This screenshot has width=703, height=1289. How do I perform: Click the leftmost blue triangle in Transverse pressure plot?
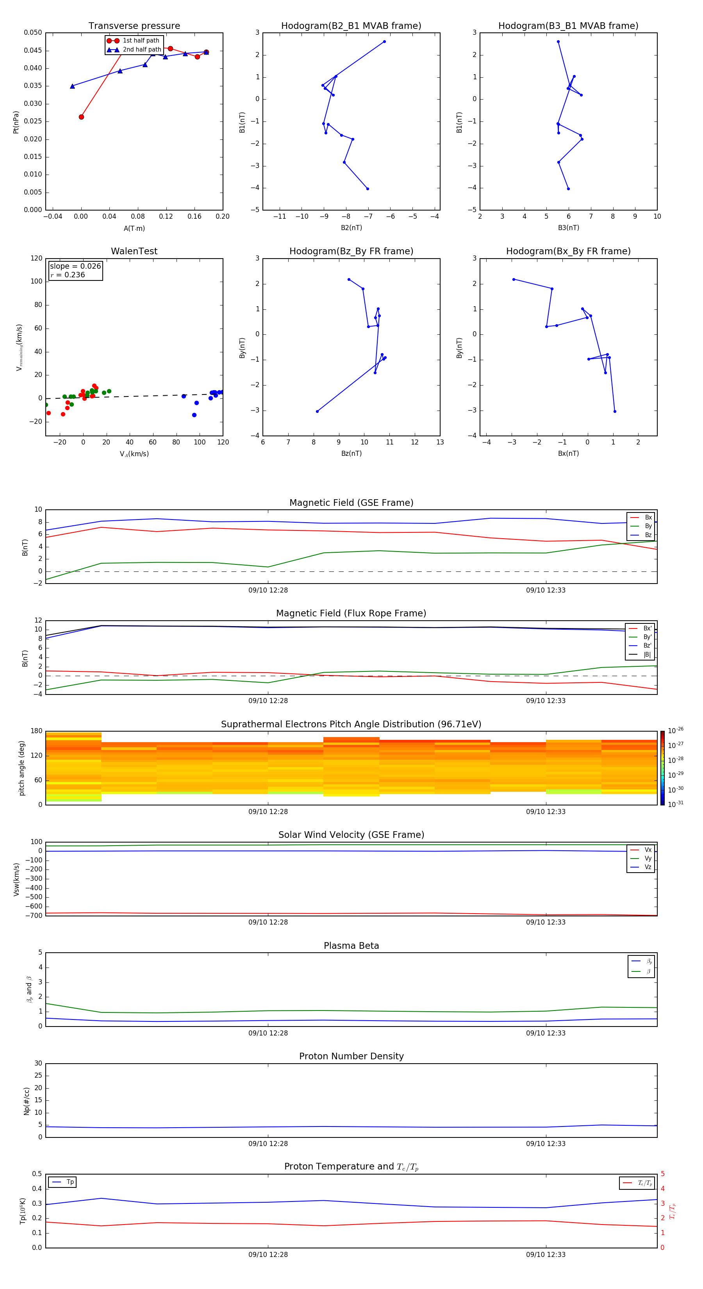tap(73, 86)
